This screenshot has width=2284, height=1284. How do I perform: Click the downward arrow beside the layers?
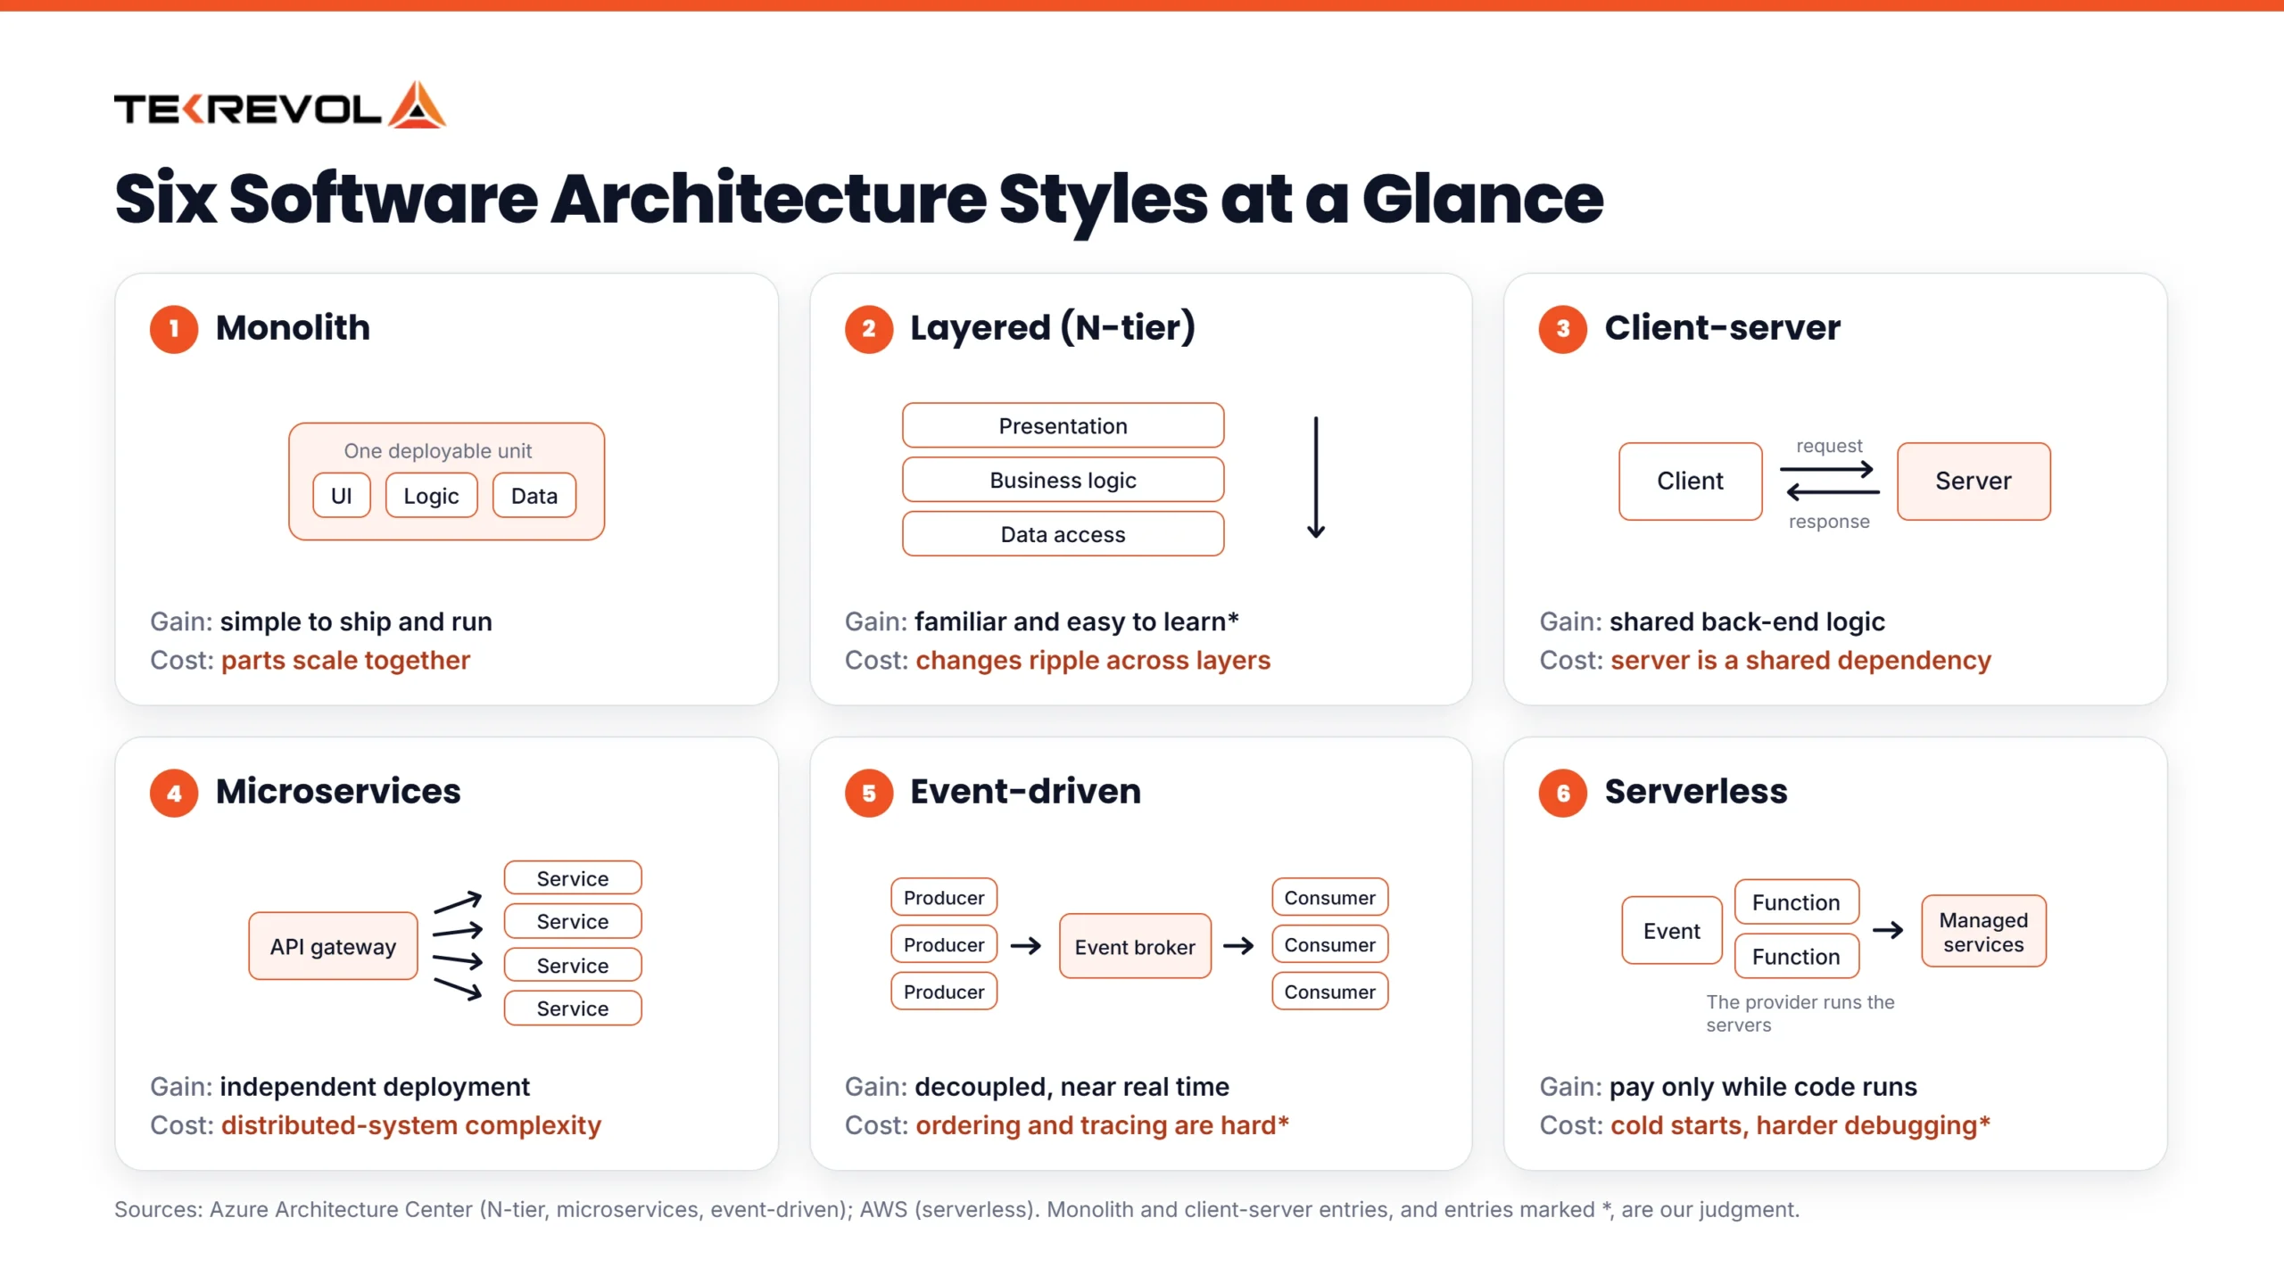[1315, 477]
